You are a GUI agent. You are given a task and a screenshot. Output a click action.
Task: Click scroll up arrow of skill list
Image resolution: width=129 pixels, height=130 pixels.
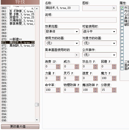tap(37, 9)
